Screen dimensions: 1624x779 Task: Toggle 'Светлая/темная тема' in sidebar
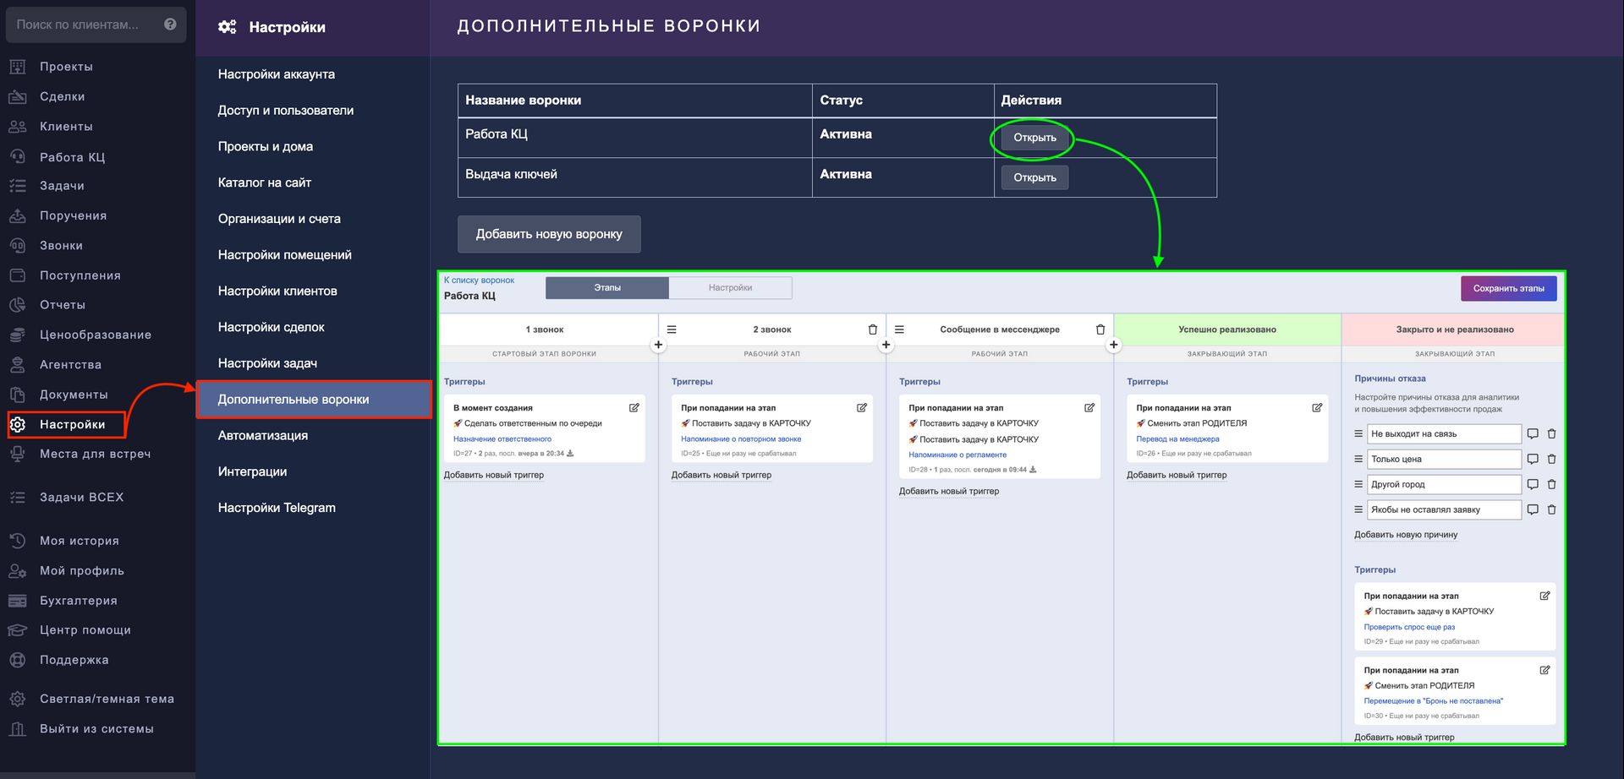(107, 699)
